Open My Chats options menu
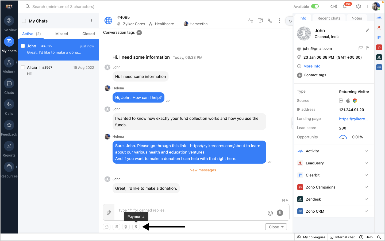Viewport: 385px width, 241px height. tap(91, 21)
